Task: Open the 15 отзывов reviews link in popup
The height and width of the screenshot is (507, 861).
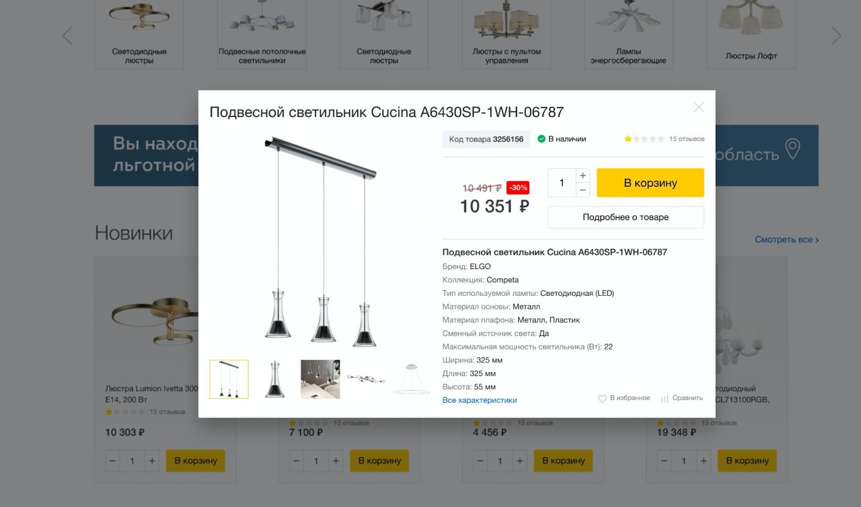Action: pyautogui.click(x=687, y=139)
